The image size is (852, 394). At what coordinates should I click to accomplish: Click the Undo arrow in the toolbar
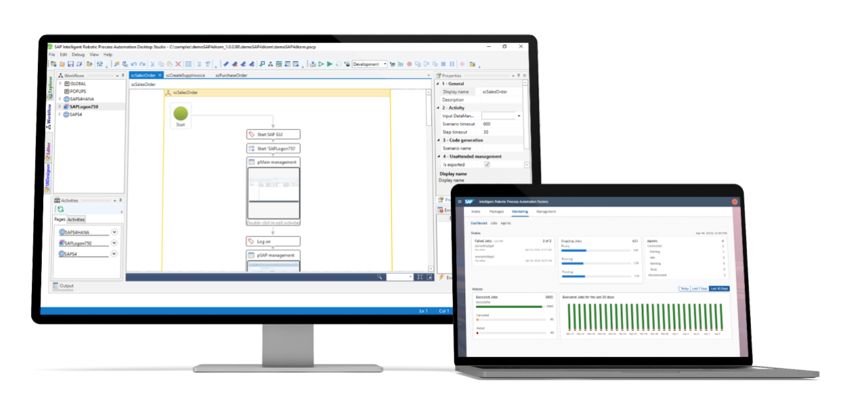(x=134, y=64)
